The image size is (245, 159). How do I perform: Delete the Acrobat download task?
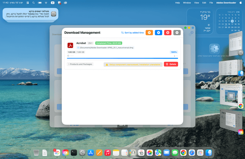(171, 64)
